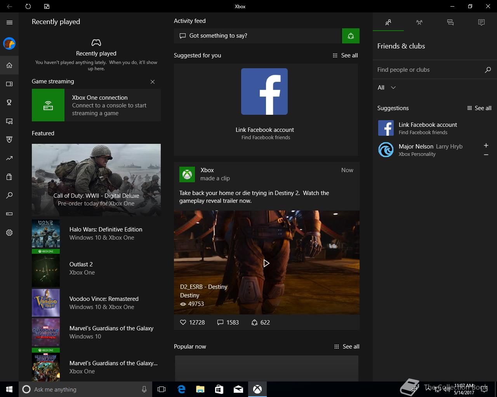Select Outlast 2 in Featured list
This screenshot has width=497, height=397.
click(96, 268)
